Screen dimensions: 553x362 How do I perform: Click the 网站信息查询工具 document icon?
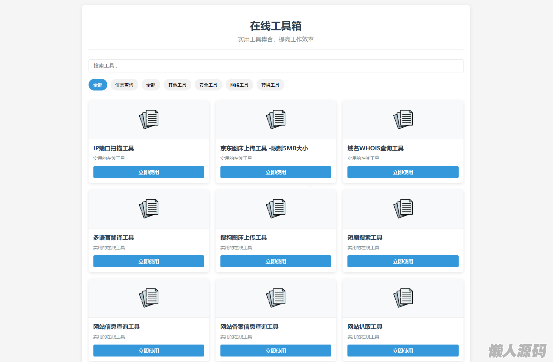[x=149, y=298]
